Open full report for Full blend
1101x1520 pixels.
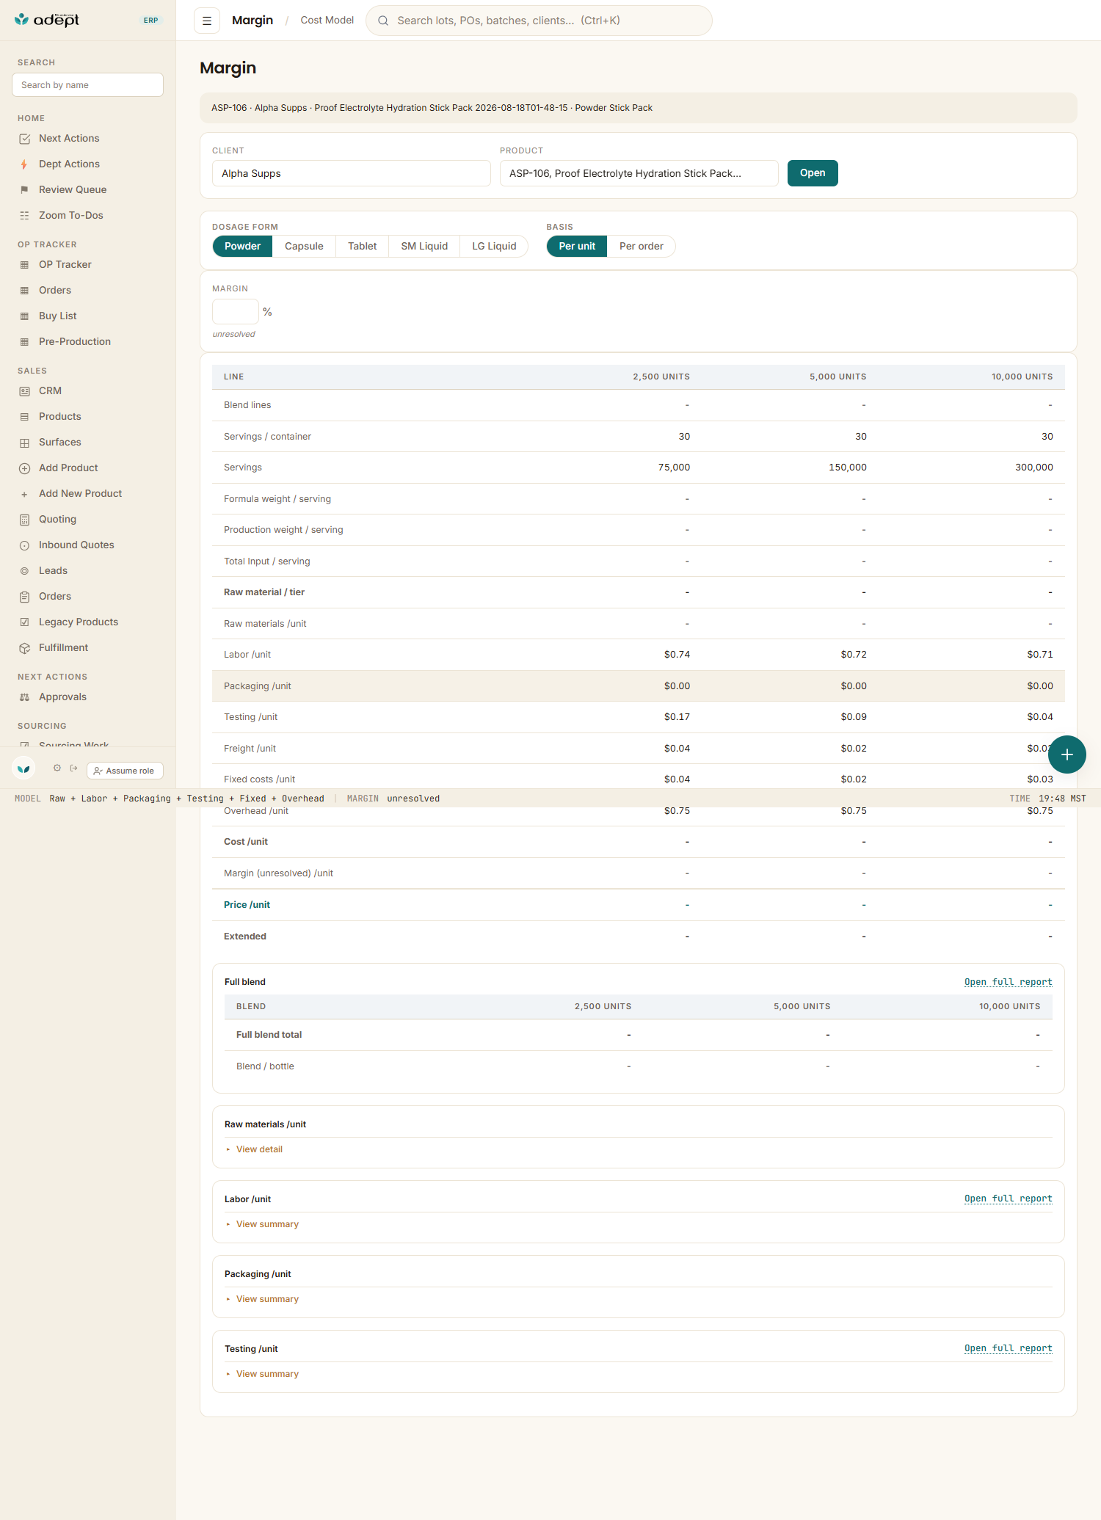point(1008,982)
